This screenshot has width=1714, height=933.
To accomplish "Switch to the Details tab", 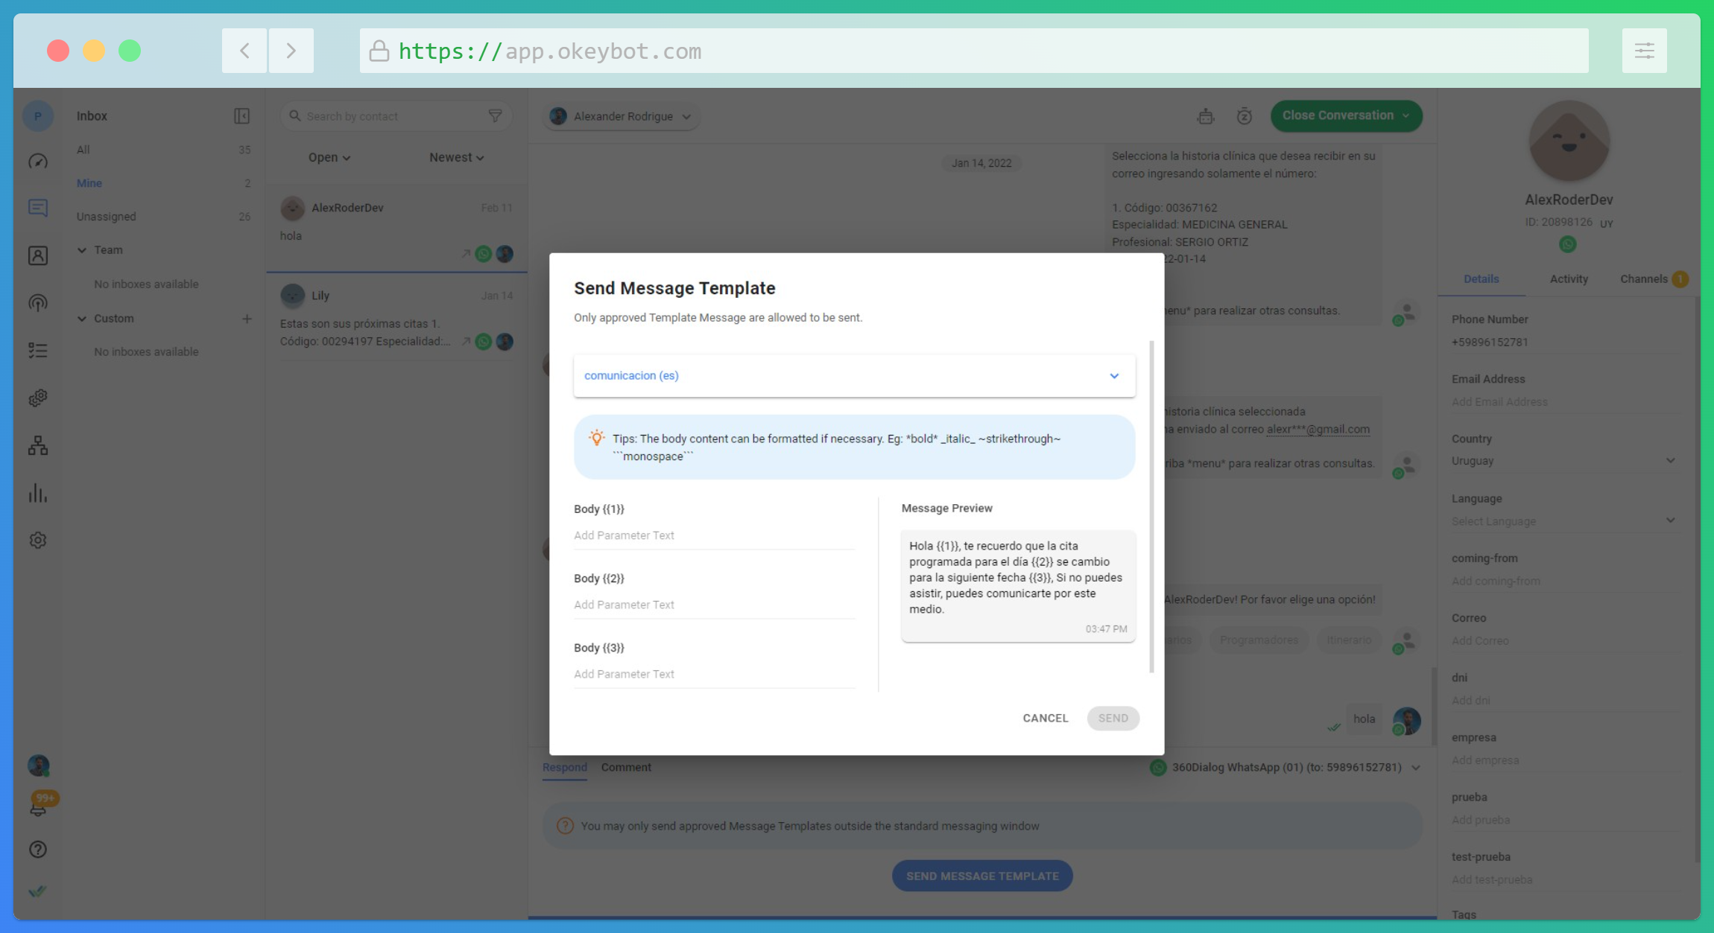I will pos(1481,279).
